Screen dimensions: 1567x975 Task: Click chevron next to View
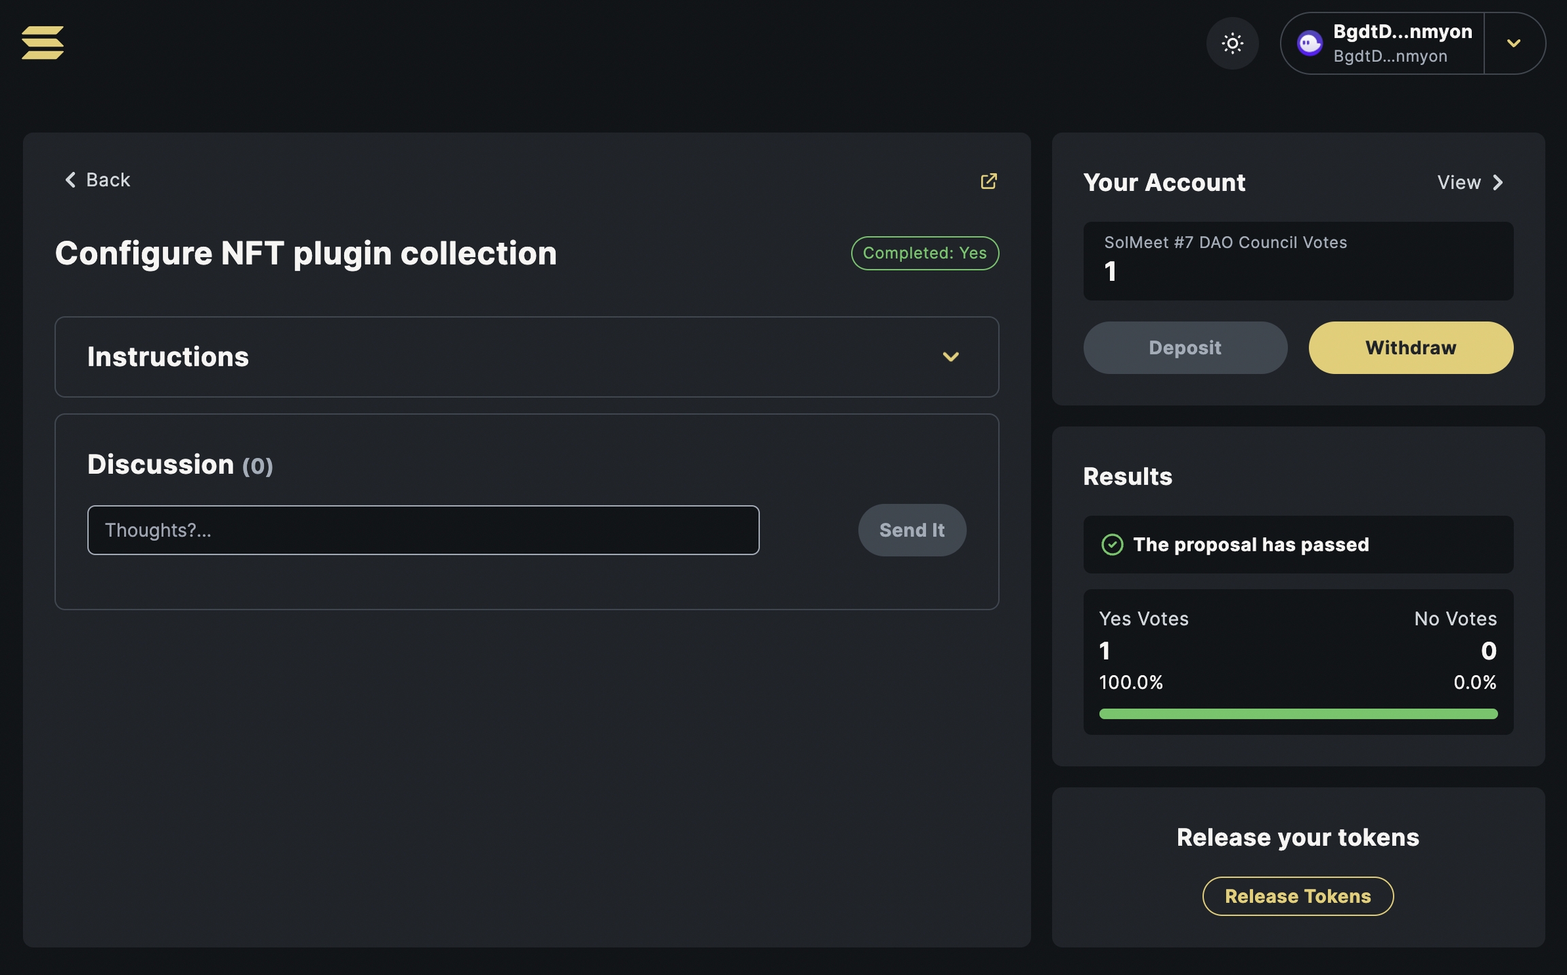[1498, 182]
